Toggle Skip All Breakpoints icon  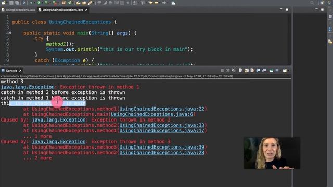point(24,3)
